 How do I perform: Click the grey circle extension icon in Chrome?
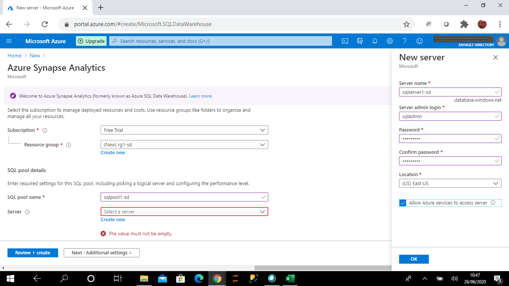click(x=446, y=24)
